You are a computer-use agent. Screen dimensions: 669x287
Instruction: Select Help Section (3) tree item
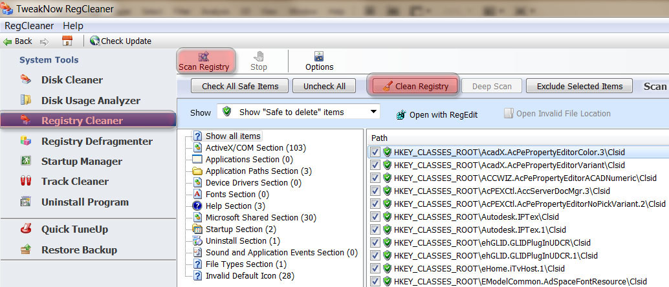[235, 206]
